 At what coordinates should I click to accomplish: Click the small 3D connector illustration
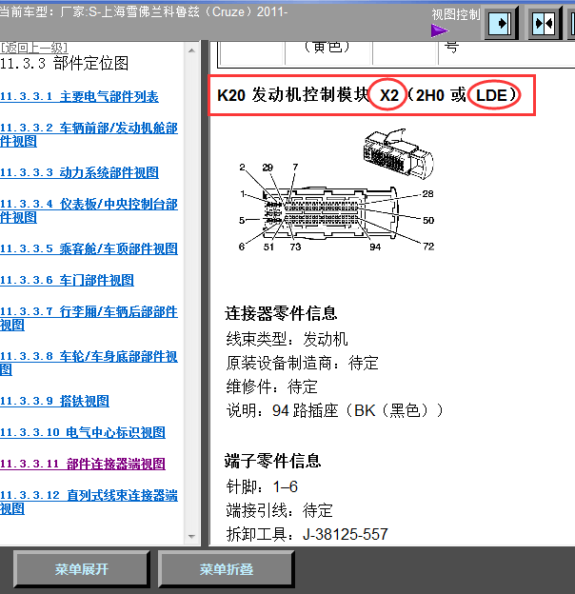pos(398,152)
